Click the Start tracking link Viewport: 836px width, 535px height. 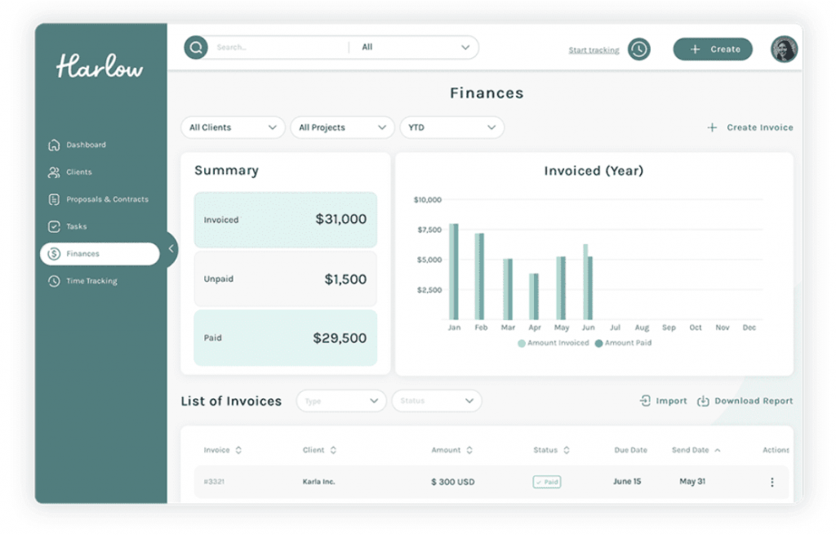594,50
